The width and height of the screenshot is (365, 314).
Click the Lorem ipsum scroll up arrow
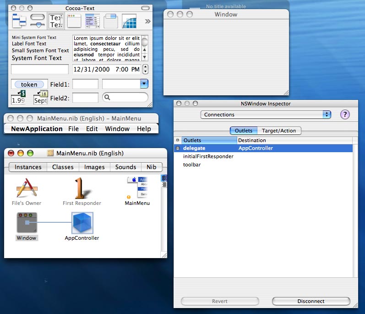[x=145, y=50]
